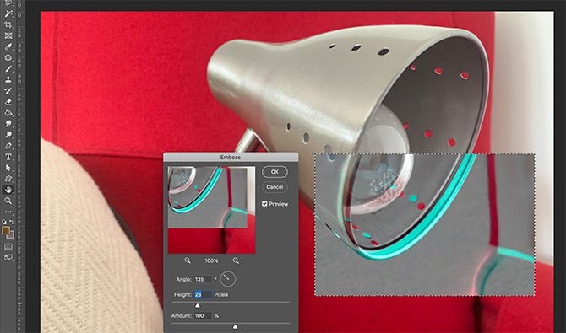Select the Brush tool

8,68
